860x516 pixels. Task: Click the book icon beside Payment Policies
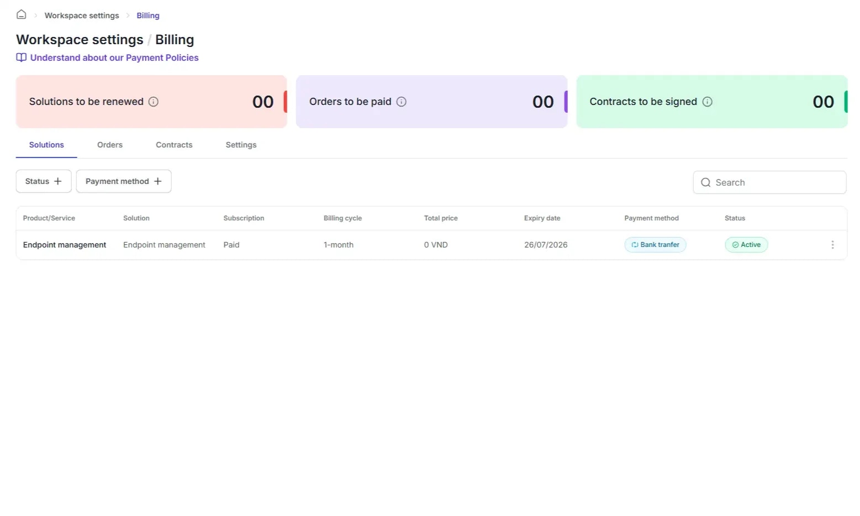pos(21,57)
